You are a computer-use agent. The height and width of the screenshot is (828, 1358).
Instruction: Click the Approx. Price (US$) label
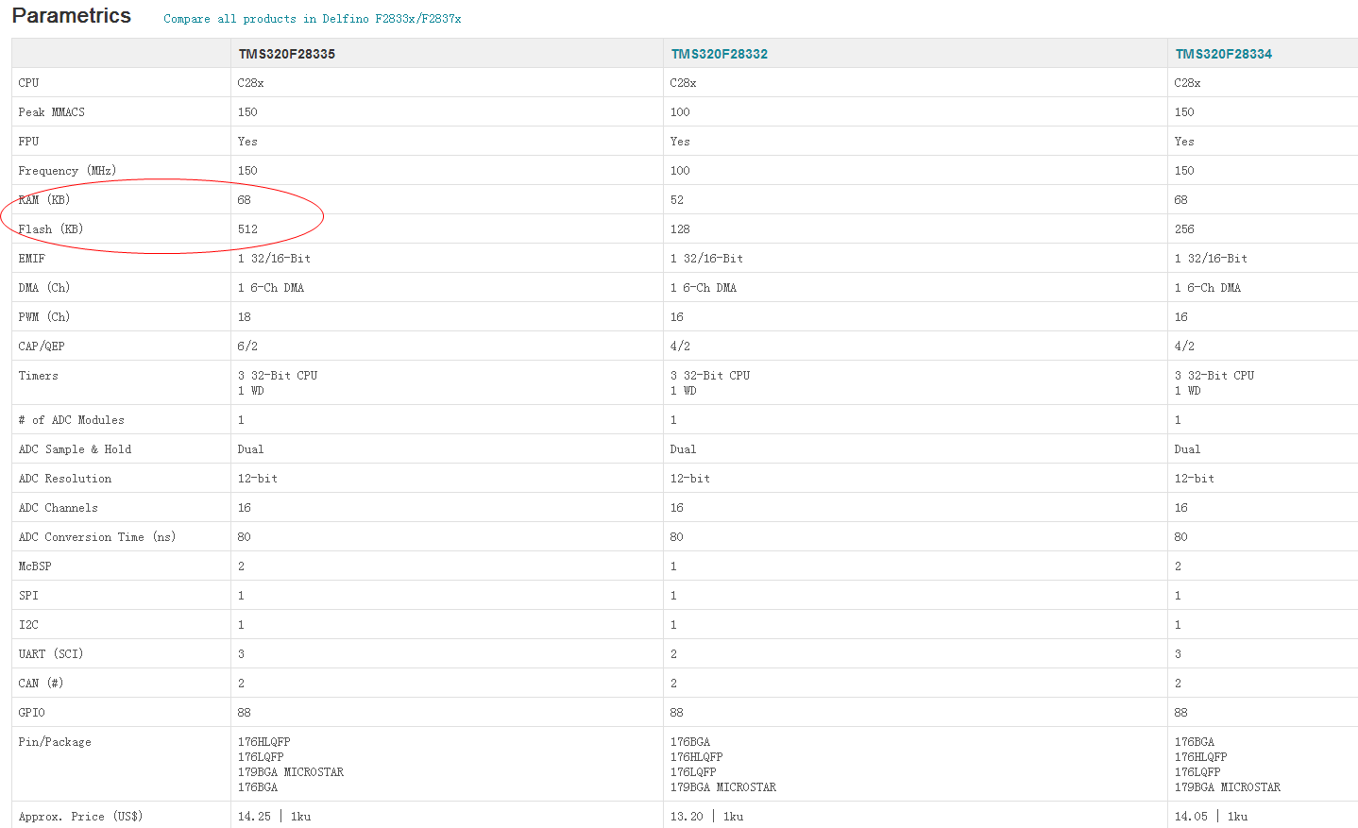pyautogui.click(x=80, y=817)
